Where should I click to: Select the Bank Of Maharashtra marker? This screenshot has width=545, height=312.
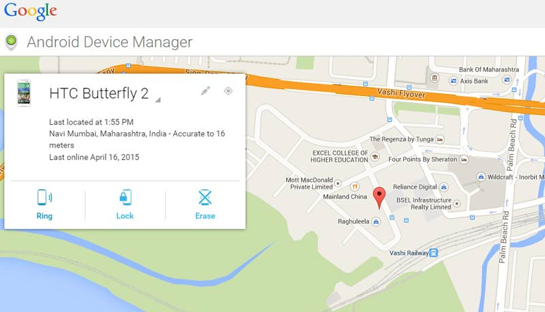pyautogui.click(x=435, y=77)
